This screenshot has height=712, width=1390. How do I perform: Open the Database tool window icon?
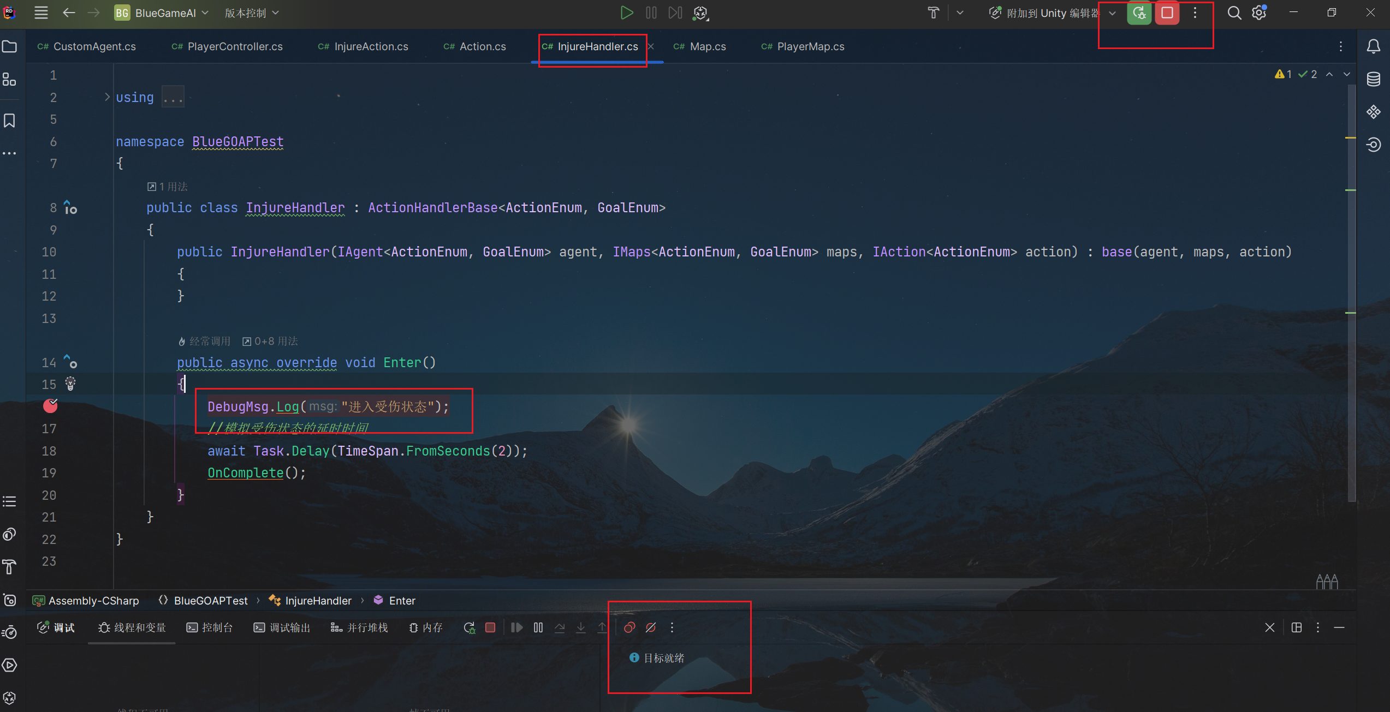click(1374, 79)
